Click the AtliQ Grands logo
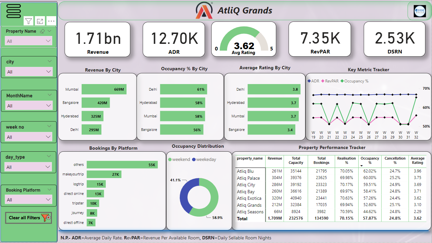The image size is (432, 243). click(x=204, y=11)
